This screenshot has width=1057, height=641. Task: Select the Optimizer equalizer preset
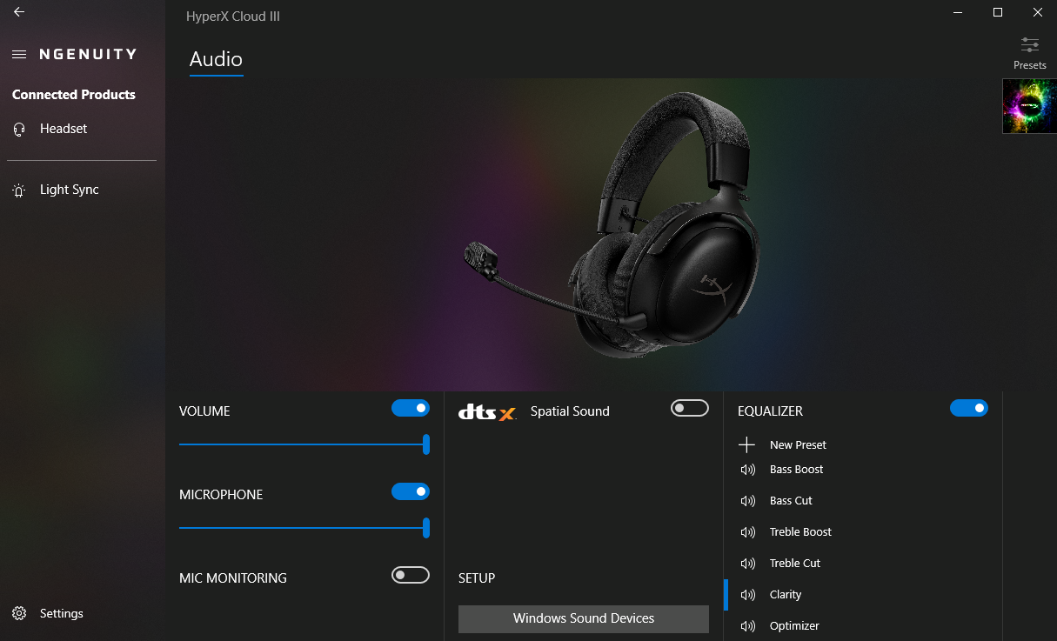point(794,626)
